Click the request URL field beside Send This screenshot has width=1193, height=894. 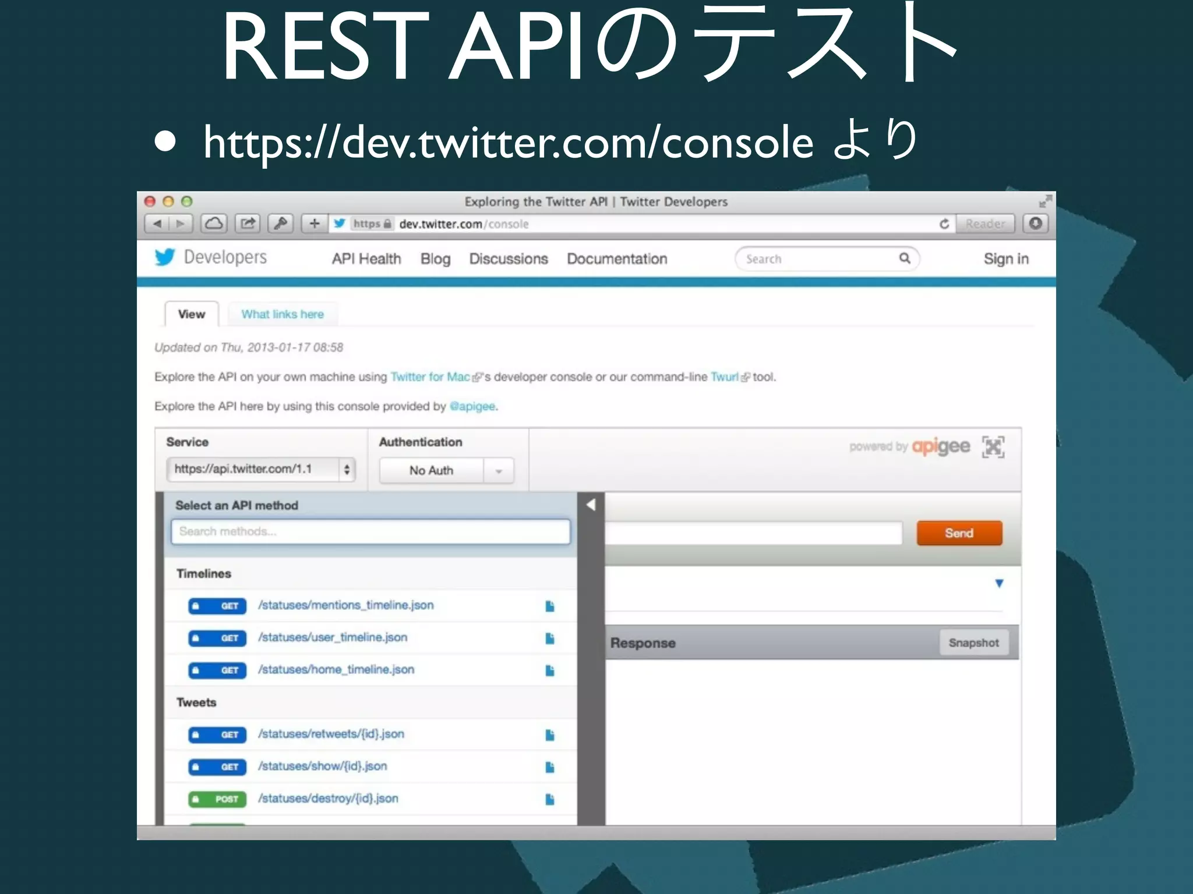(753, 533)
